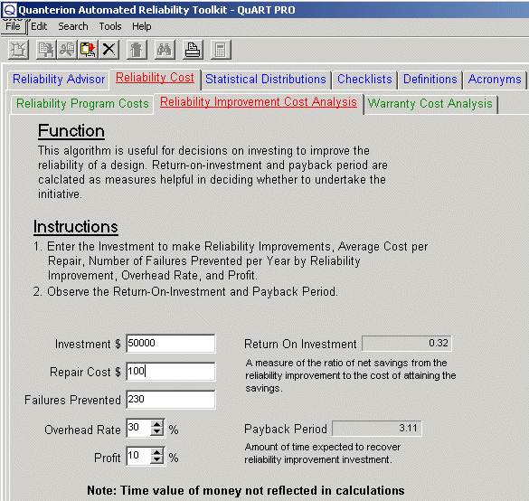Viewport: 529px width, 501px height.
Task: Click the Delete X toolbar icon
Action: click(x=109, y=50)
